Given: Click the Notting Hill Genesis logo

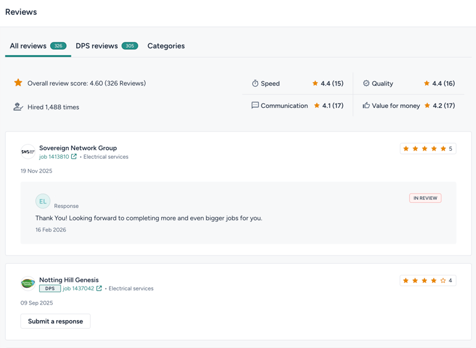Looking at the screenshot, I should (28, 283).
